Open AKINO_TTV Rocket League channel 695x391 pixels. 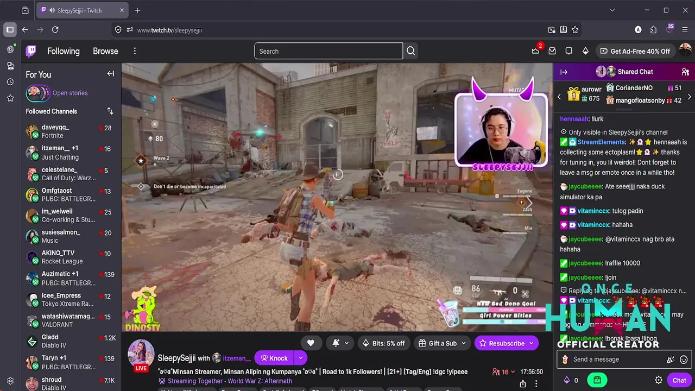pyautogui.click(x=71, y=257)
